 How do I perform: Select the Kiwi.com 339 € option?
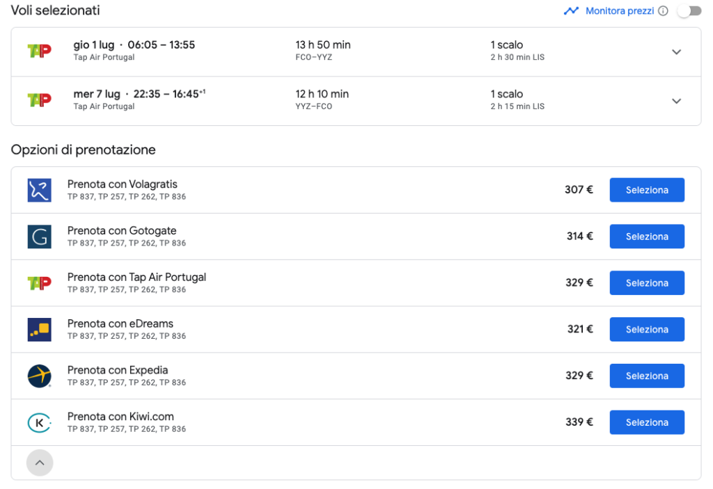647,422
